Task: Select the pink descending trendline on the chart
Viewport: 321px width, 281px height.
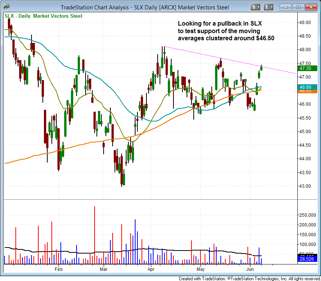Action: pos(230,60)
